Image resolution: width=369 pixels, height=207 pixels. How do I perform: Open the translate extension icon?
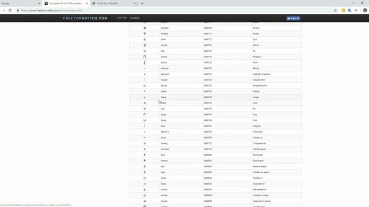point(349,10)
